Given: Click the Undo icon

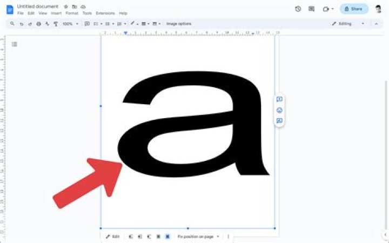Looking at the screenshot, I should tap(22, 24).
